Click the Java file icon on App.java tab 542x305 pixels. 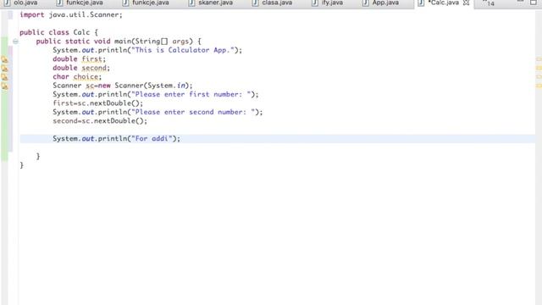pyautogui.click(x=365, y=3)
